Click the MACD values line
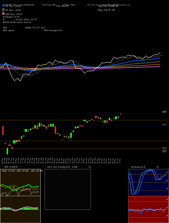Screen dimensions: 169x223 point(17,22)
